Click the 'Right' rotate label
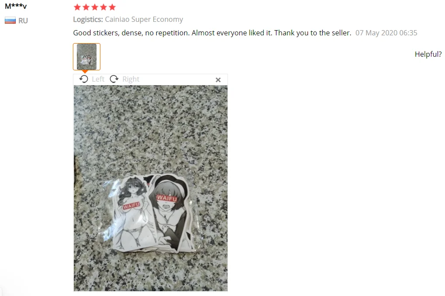Image resolution: width=445 pixels, height=296 pixels. 131,79
